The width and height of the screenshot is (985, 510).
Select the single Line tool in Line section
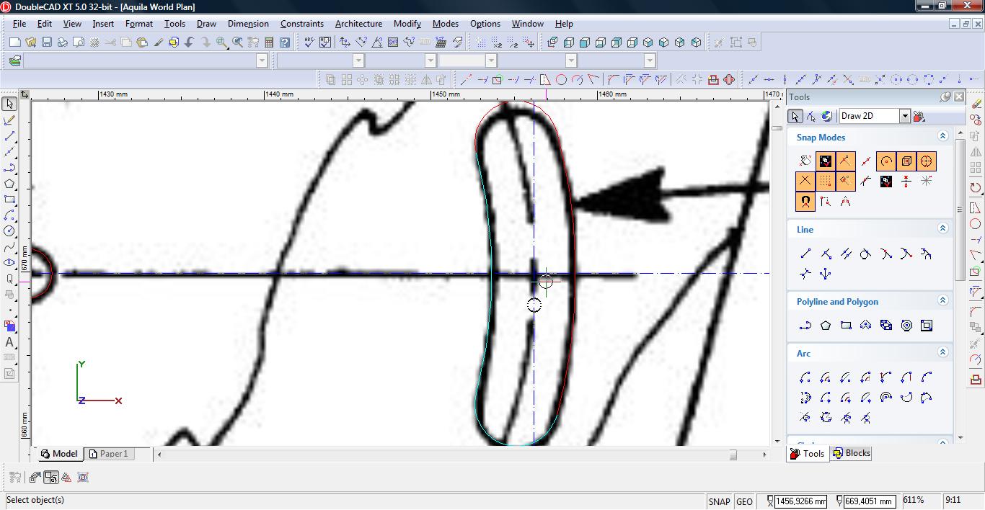(x=805, y=254)
